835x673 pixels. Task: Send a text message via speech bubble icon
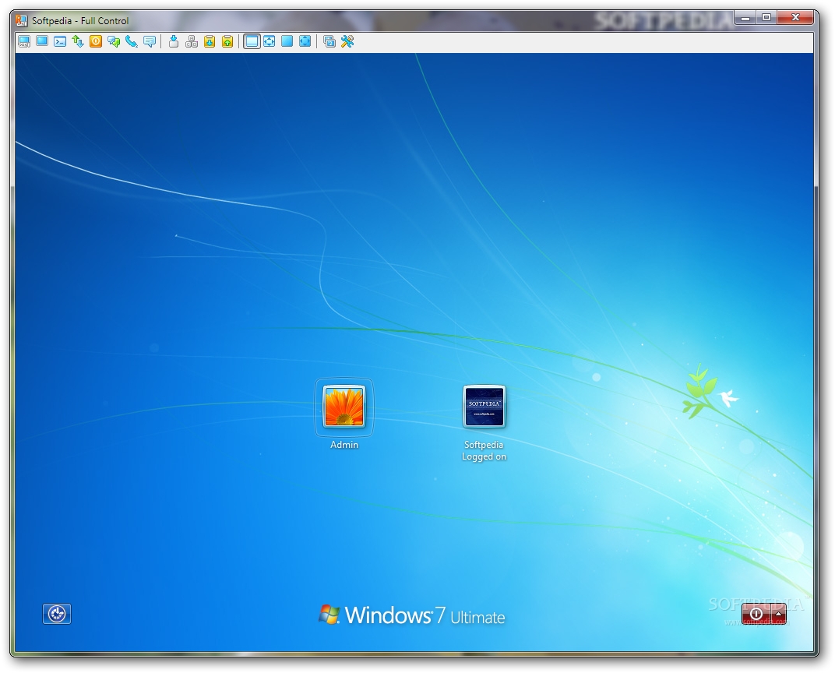150,41
